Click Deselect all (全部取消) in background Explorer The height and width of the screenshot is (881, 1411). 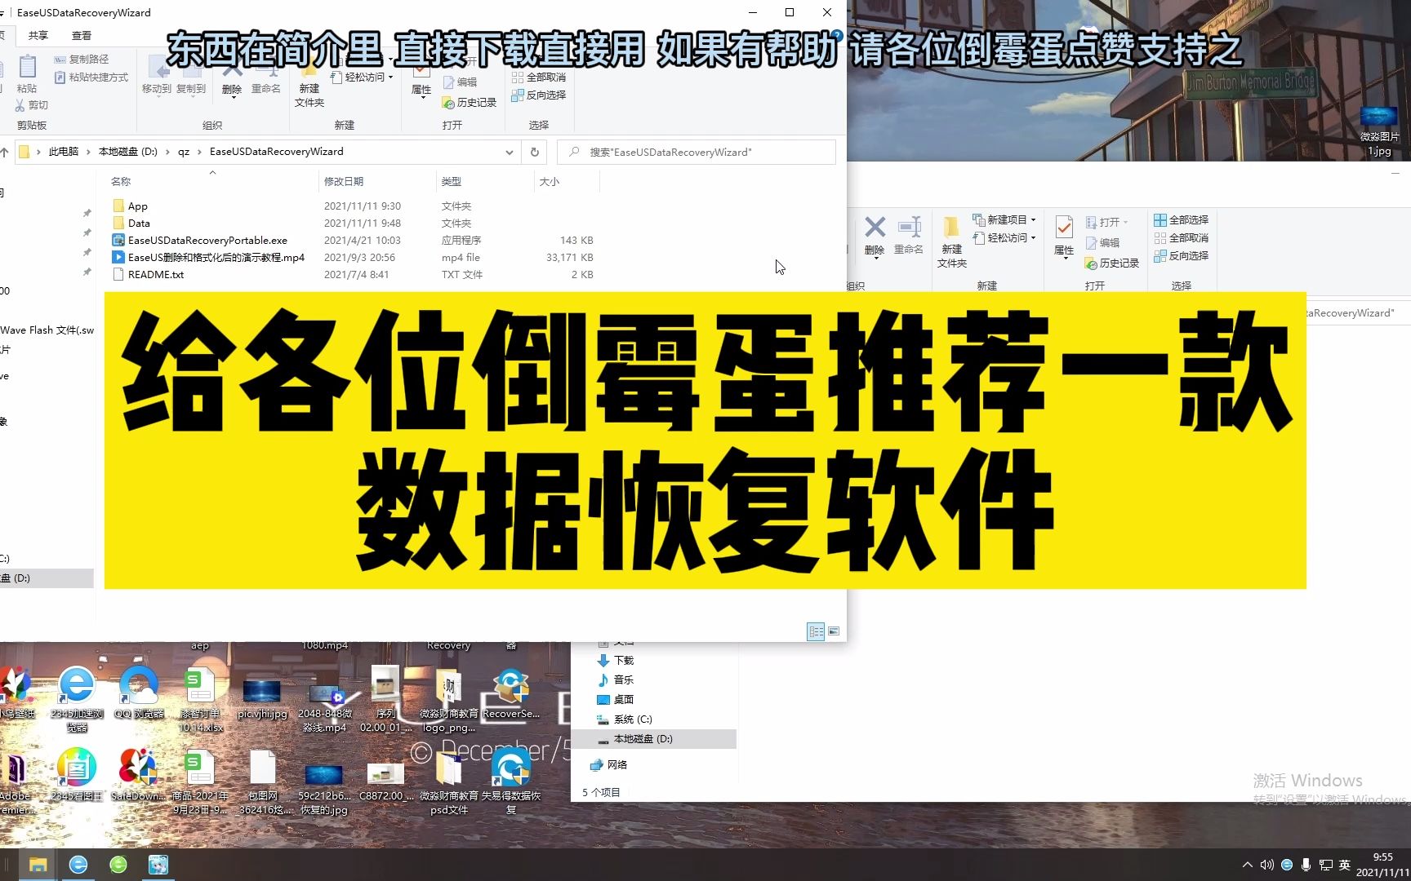pos(1182,238)
